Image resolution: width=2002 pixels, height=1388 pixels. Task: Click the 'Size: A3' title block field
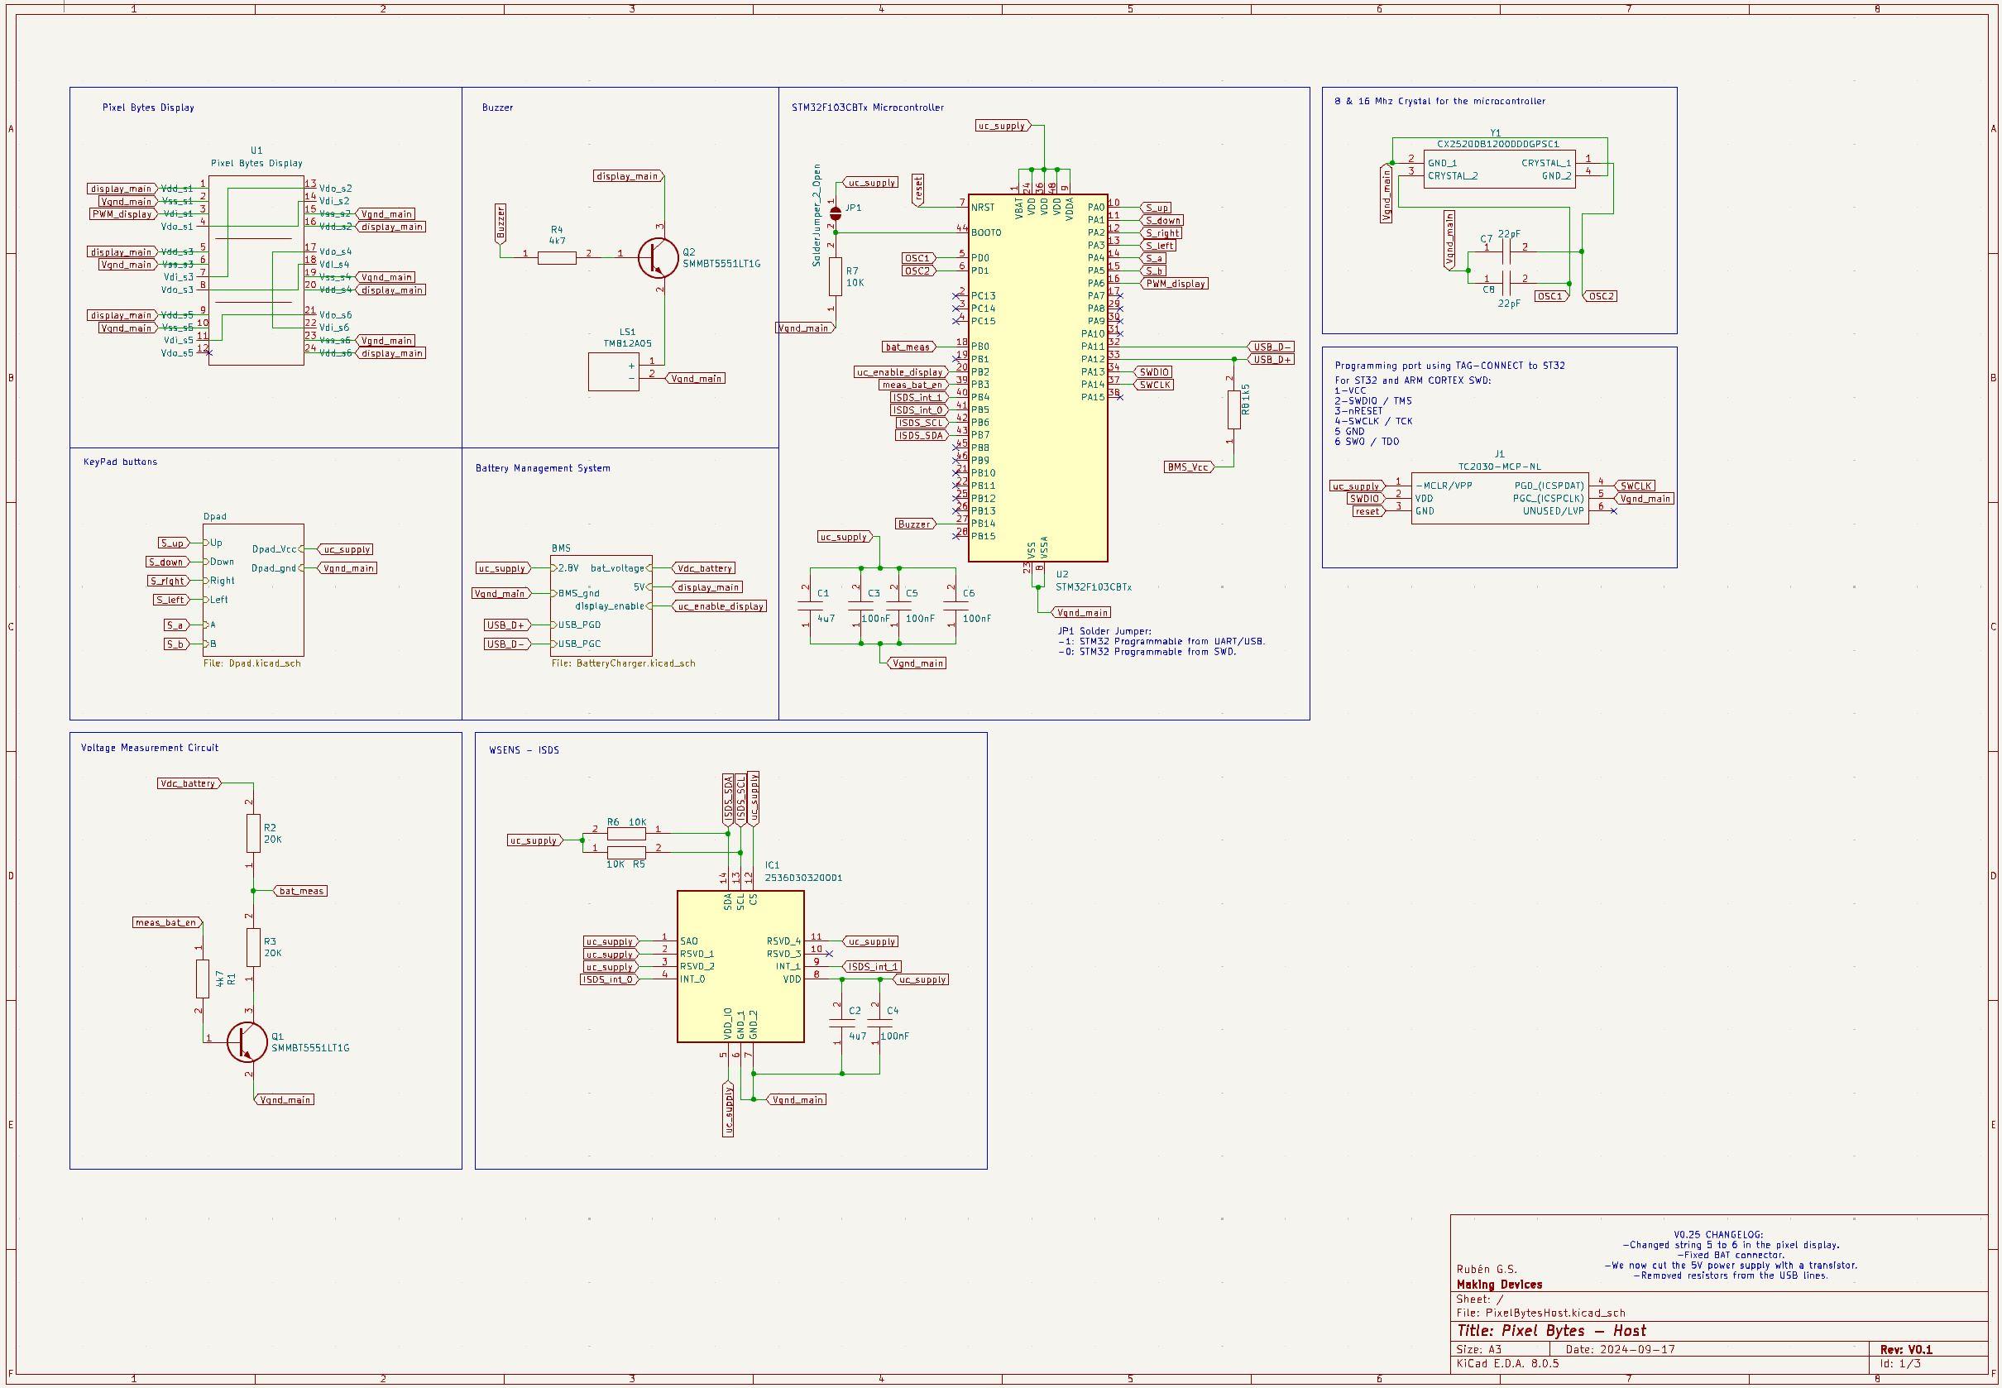point(1478,1350)
